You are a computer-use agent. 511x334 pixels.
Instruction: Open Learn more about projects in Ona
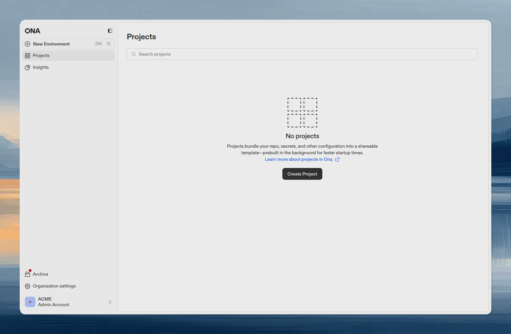coord(299,159)
